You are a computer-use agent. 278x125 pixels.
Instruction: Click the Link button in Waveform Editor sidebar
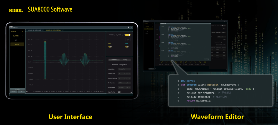151,69
